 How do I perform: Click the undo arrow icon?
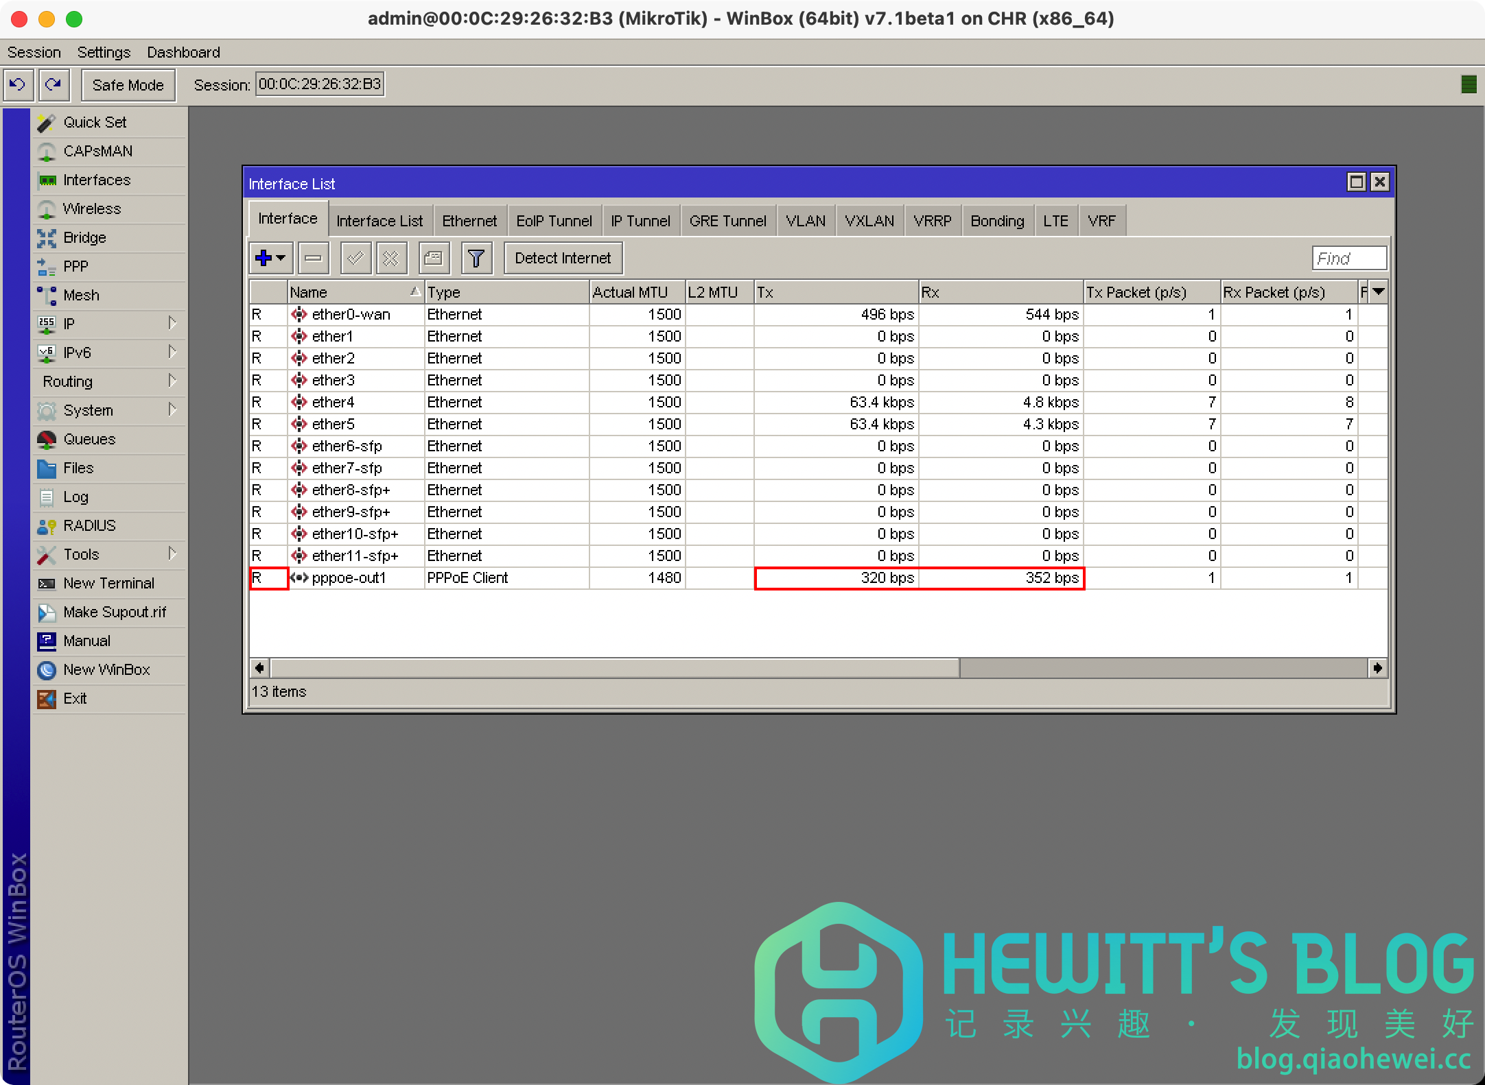pyautogui.click(x=18, y=85)
